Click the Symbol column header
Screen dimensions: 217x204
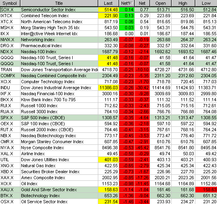(x=10, y=3)
